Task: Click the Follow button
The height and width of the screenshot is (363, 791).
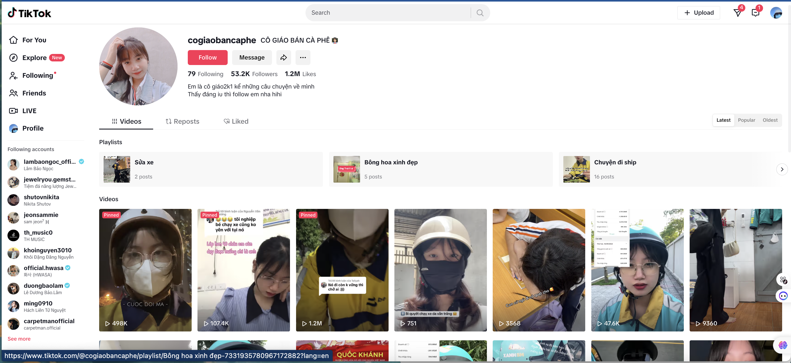Action: coord(207,57)
